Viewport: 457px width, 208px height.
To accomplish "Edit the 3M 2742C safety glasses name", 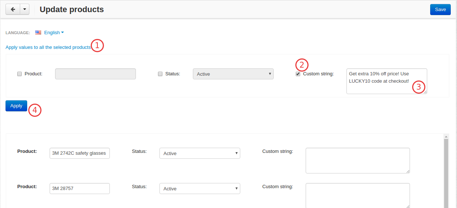I will [x=80, y=153].
